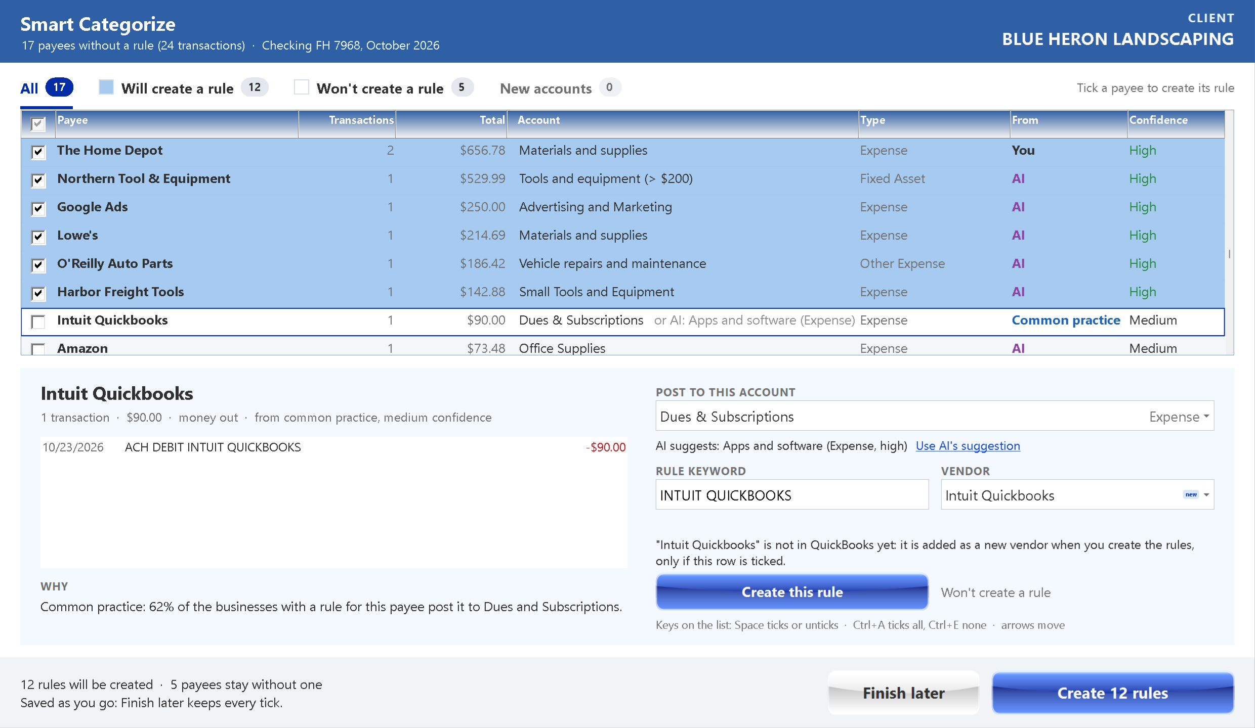This screenshot has width=1255, height=728.
Task: Sort by the Account column header
Action: [x=683, y=123]
